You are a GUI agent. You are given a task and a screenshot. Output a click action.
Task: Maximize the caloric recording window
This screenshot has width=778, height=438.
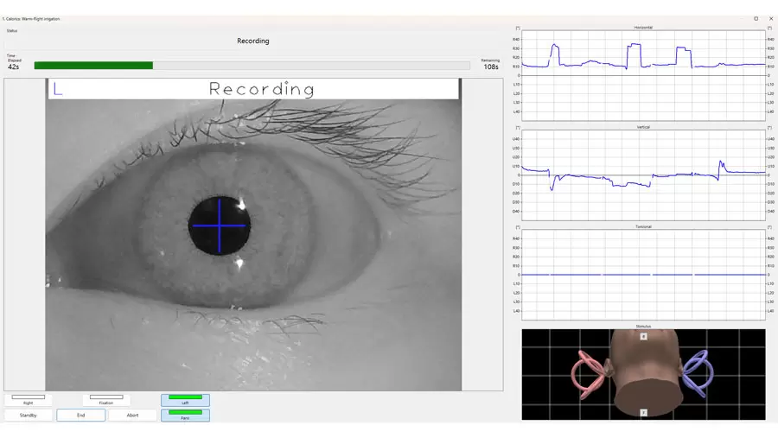coord(756,18)
